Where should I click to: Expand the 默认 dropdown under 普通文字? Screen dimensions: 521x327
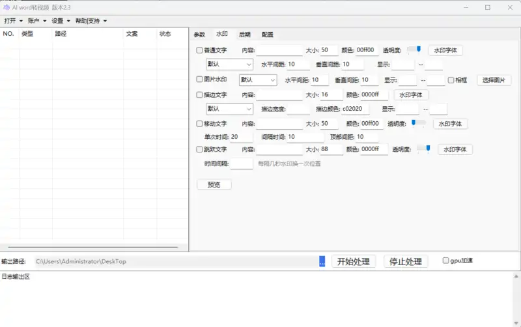tap(229, 64)
